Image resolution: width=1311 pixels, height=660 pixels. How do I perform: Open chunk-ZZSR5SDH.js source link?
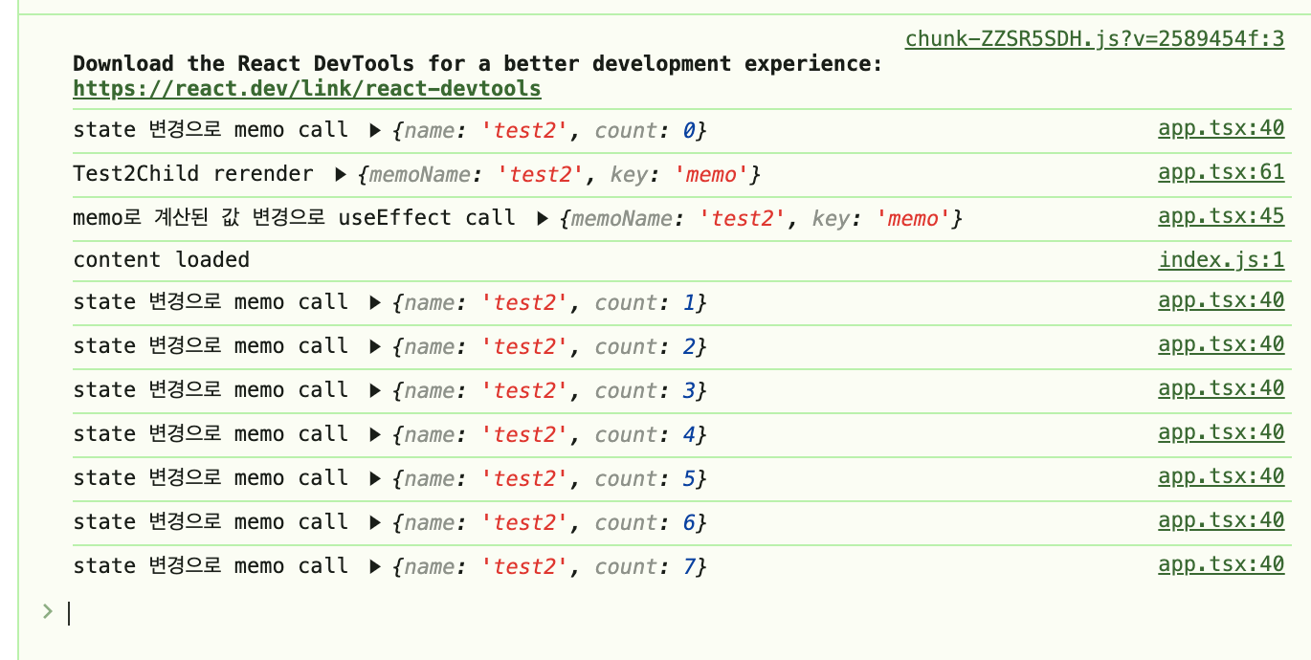coord(1095,39)
